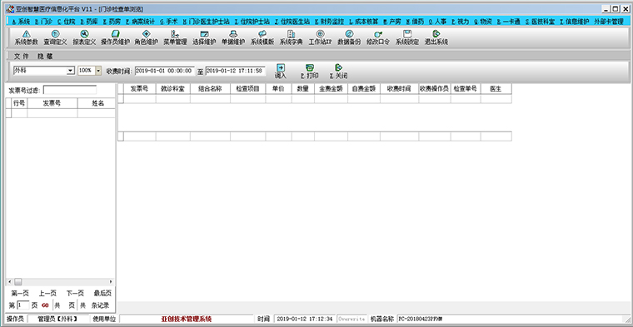
Task: Open the 一卡通 menu
Action: point(509,22)
